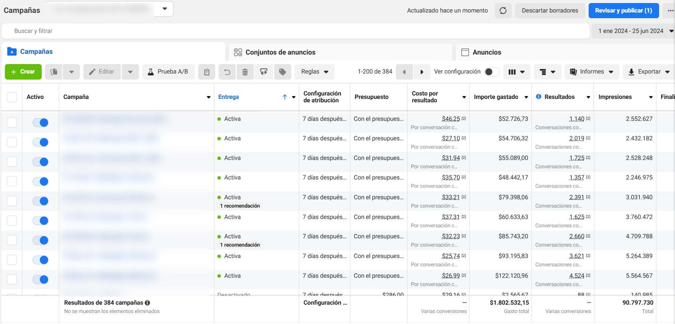The width and height of the screenshot is (675, 324).
Task: Toggle the Ver configuración switch
Action: pos(491,72)
